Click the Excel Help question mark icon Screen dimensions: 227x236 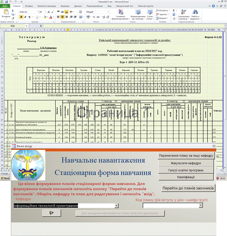tap(213, 6)
